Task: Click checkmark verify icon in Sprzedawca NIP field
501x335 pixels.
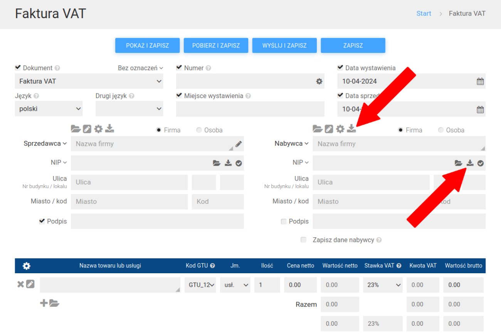Action: (x=239, y=163)
